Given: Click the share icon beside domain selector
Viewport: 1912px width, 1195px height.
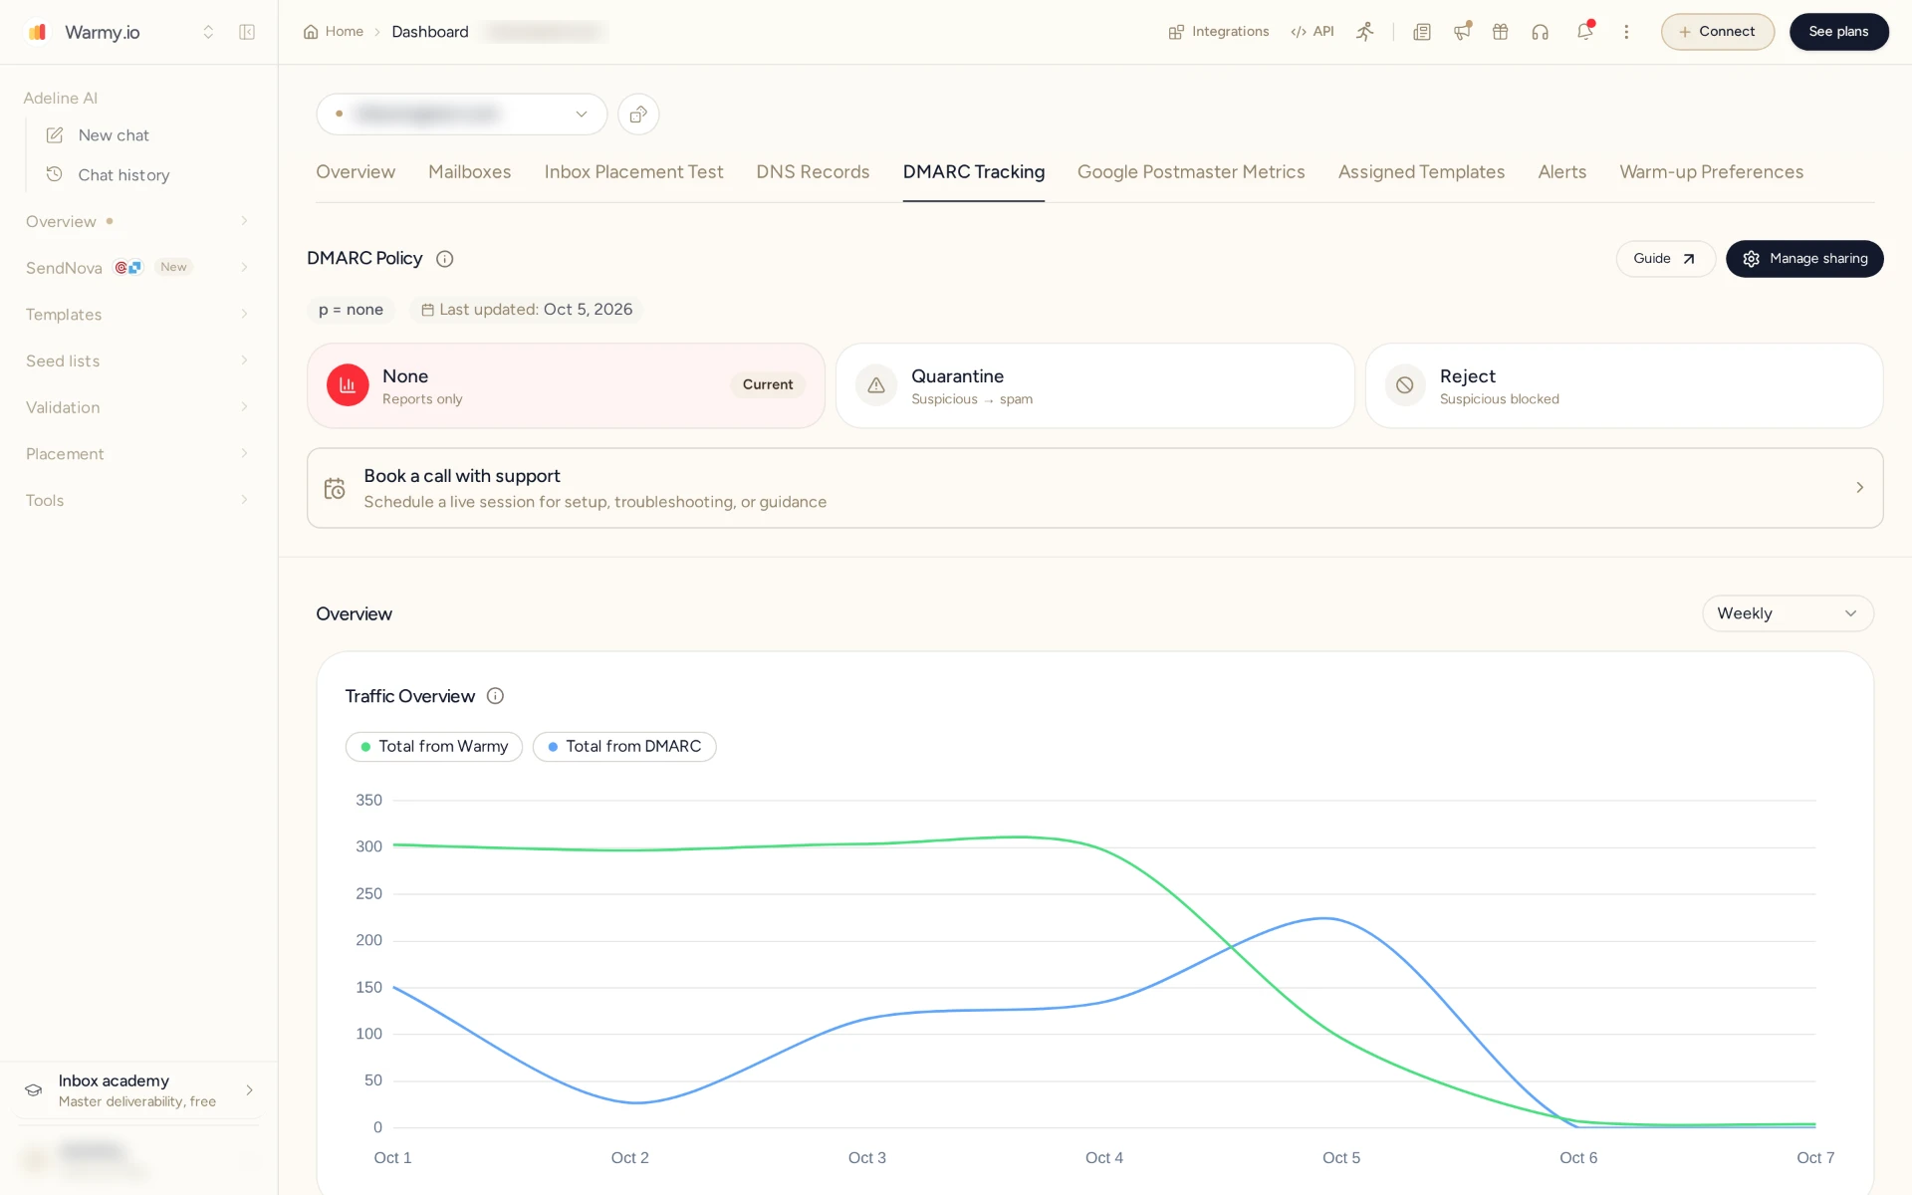Looking at the screenshot, I should tap(638, 114).
